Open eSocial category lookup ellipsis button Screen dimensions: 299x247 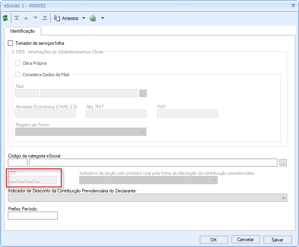pyautogui.click(x=283, y=163)
